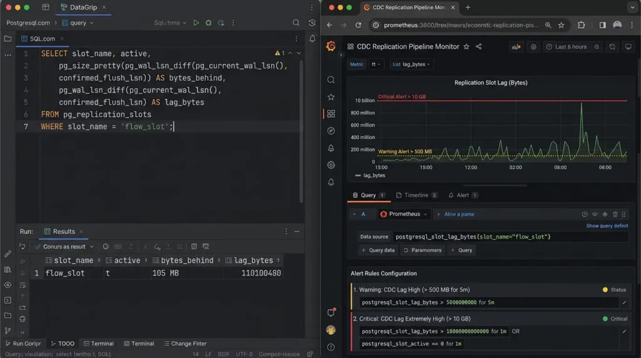Click Add panel chart icon in Grafana
The height and width of the screenshot is (358, 641).
coord(516,46)
